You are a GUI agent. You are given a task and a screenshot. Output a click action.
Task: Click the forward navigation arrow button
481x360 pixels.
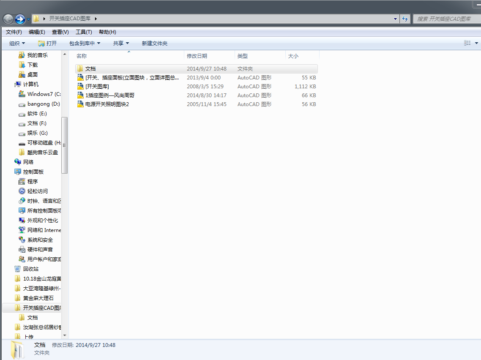(20, 19)
